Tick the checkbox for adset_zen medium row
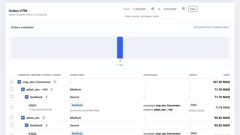The image size is (240, 135). [x=12, y=117]
